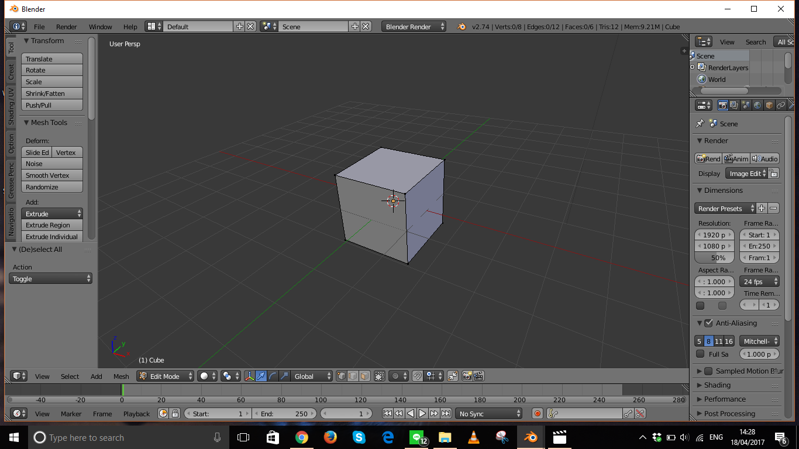Open the Extrude dropdown in Mesh Tools
The width and height of the screenshot is (799, 449).
pyautogui.click(x=52, y=213)
